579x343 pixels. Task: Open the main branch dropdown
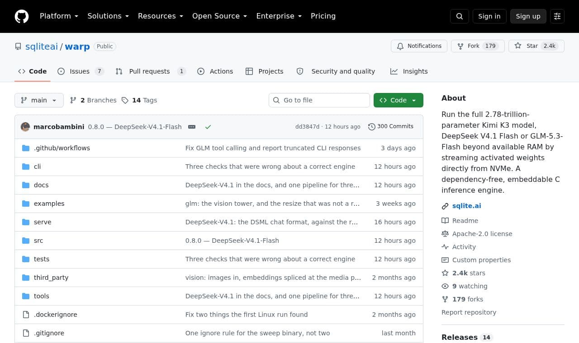click(x=39, y=100)
